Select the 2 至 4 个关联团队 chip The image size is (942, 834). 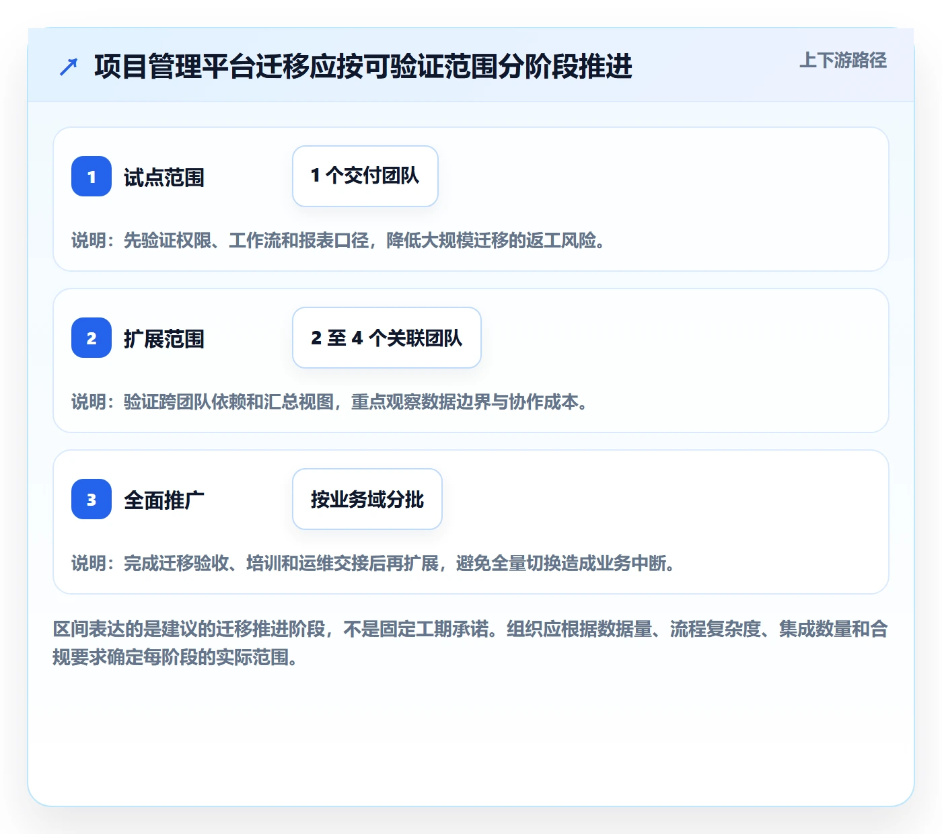(387, 338)
